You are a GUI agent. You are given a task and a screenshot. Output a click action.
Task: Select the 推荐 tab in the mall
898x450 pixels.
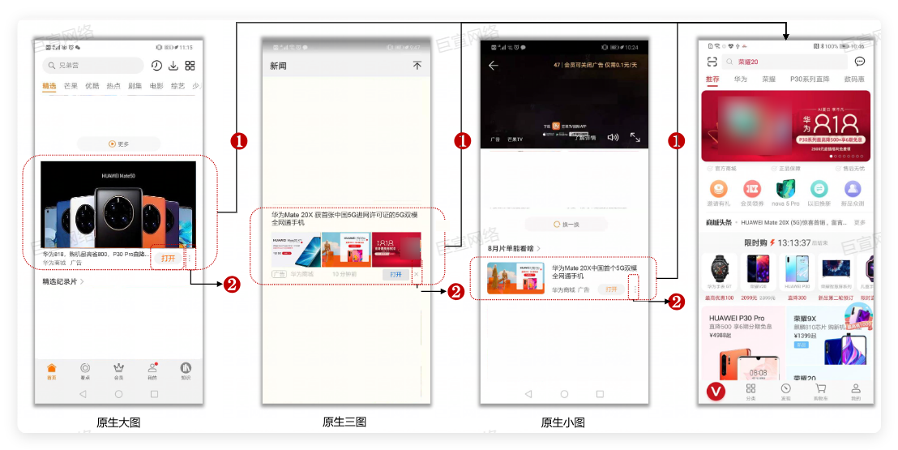(712, 79)
